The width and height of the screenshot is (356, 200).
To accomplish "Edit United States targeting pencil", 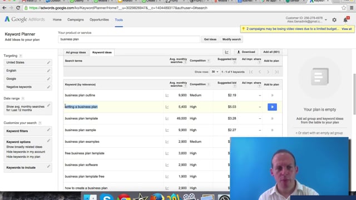I will (x=48, y=62).
